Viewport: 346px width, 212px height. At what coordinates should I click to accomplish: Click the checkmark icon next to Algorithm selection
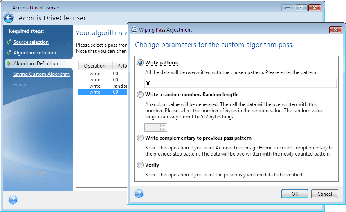pyautogui.click(x=8, y=53)
